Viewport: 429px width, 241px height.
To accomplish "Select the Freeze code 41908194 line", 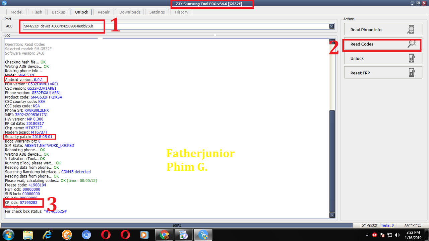I will (x=25, y=185).
